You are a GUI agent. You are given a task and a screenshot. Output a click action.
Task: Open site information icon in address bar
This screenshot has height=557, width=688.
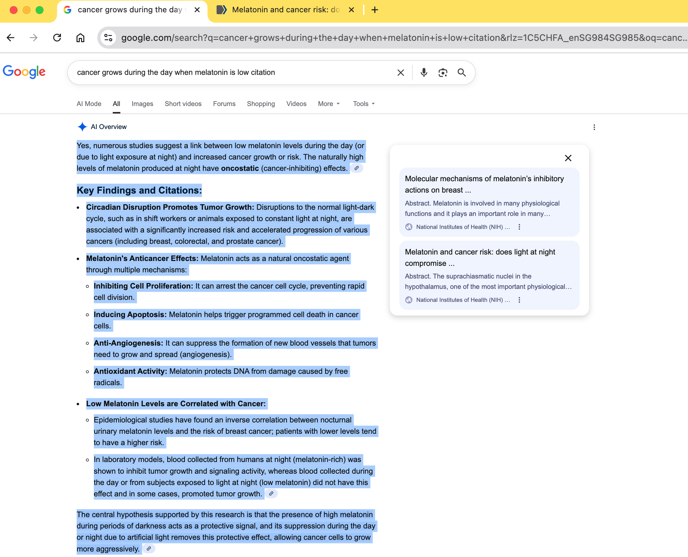click(x=108, y=38)
